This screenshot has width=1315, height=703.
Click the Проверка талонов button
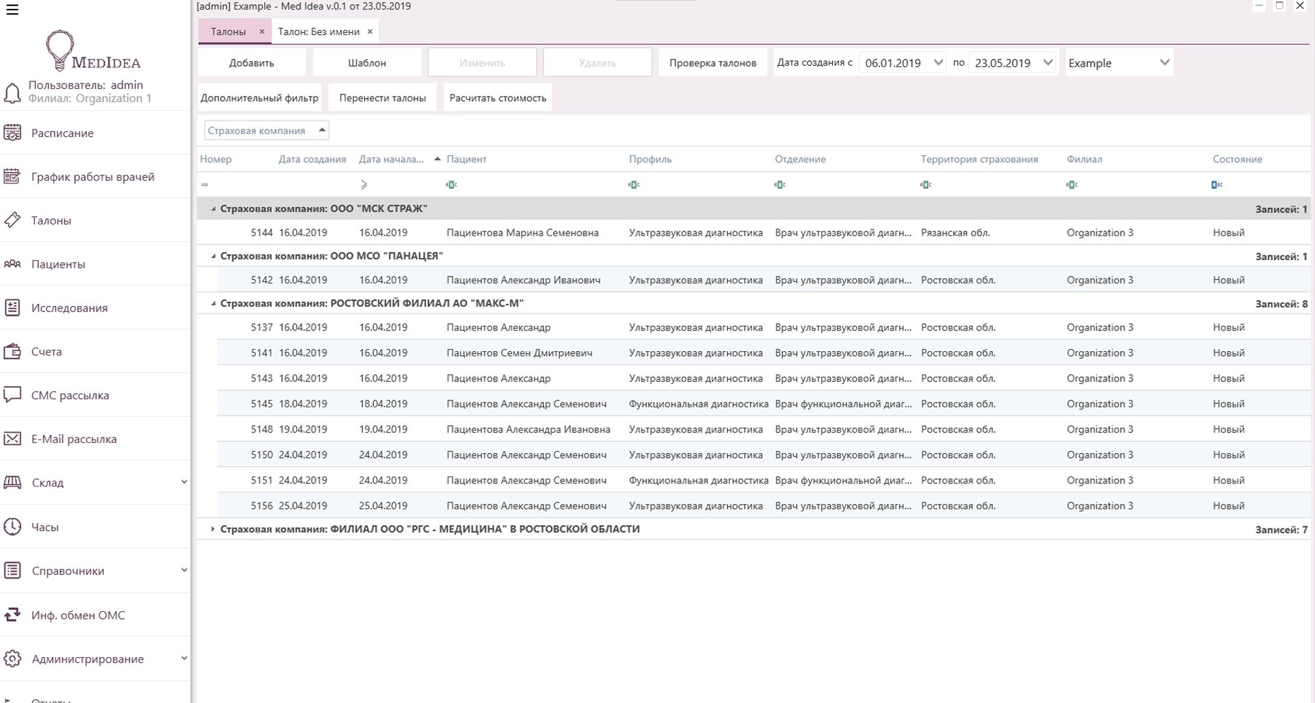pyautogui.click(x=712, y=63)
